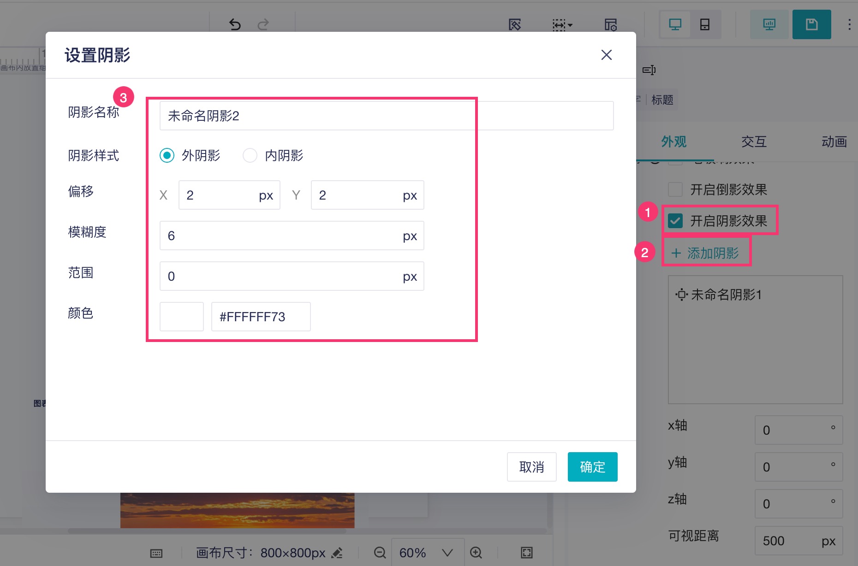
Task: Open the alignment and distribution dropdown
Action: 562,25
